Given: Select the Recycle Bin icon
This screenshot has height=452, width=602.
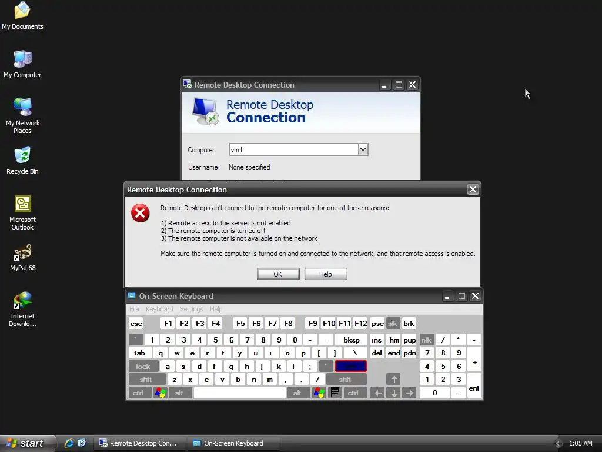Looking at the screenshot, I should pos(22,161).
